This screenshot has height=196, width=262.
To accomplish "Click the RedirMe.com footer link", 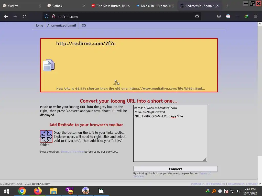I will click(41, 184).
